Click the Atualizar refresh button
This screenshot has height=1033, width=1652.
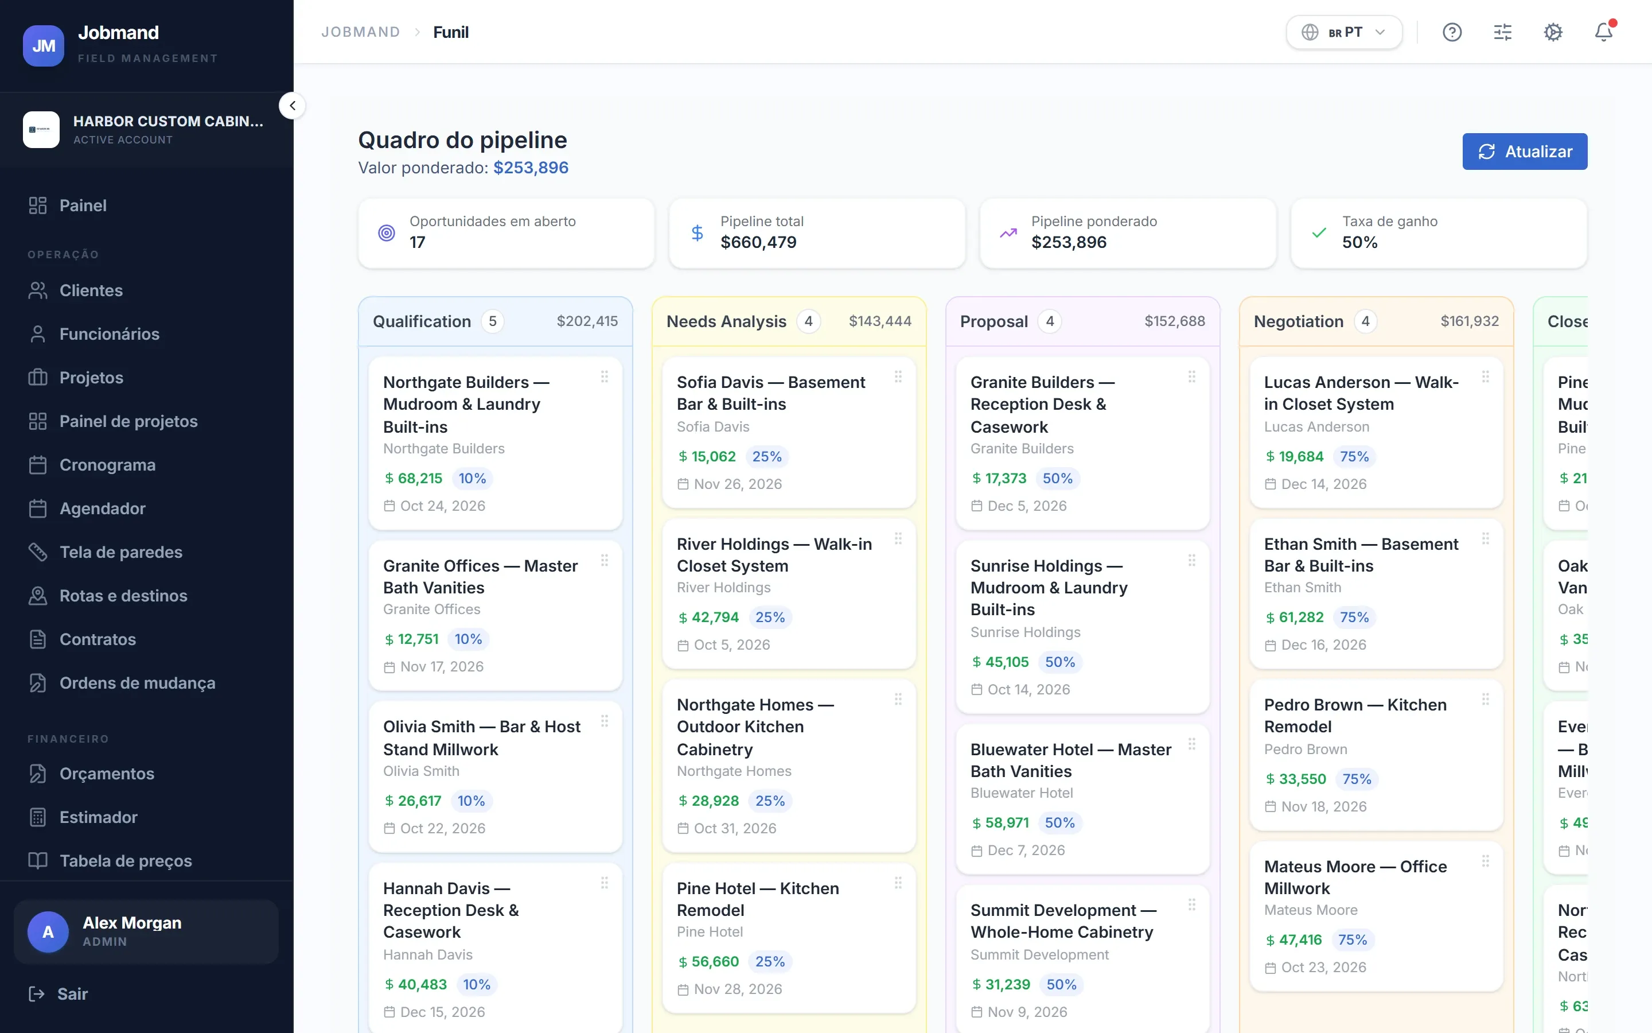pos(1524,152)
